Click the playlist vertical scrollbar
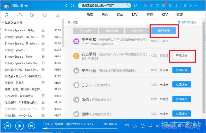 (x=63, y=33)
